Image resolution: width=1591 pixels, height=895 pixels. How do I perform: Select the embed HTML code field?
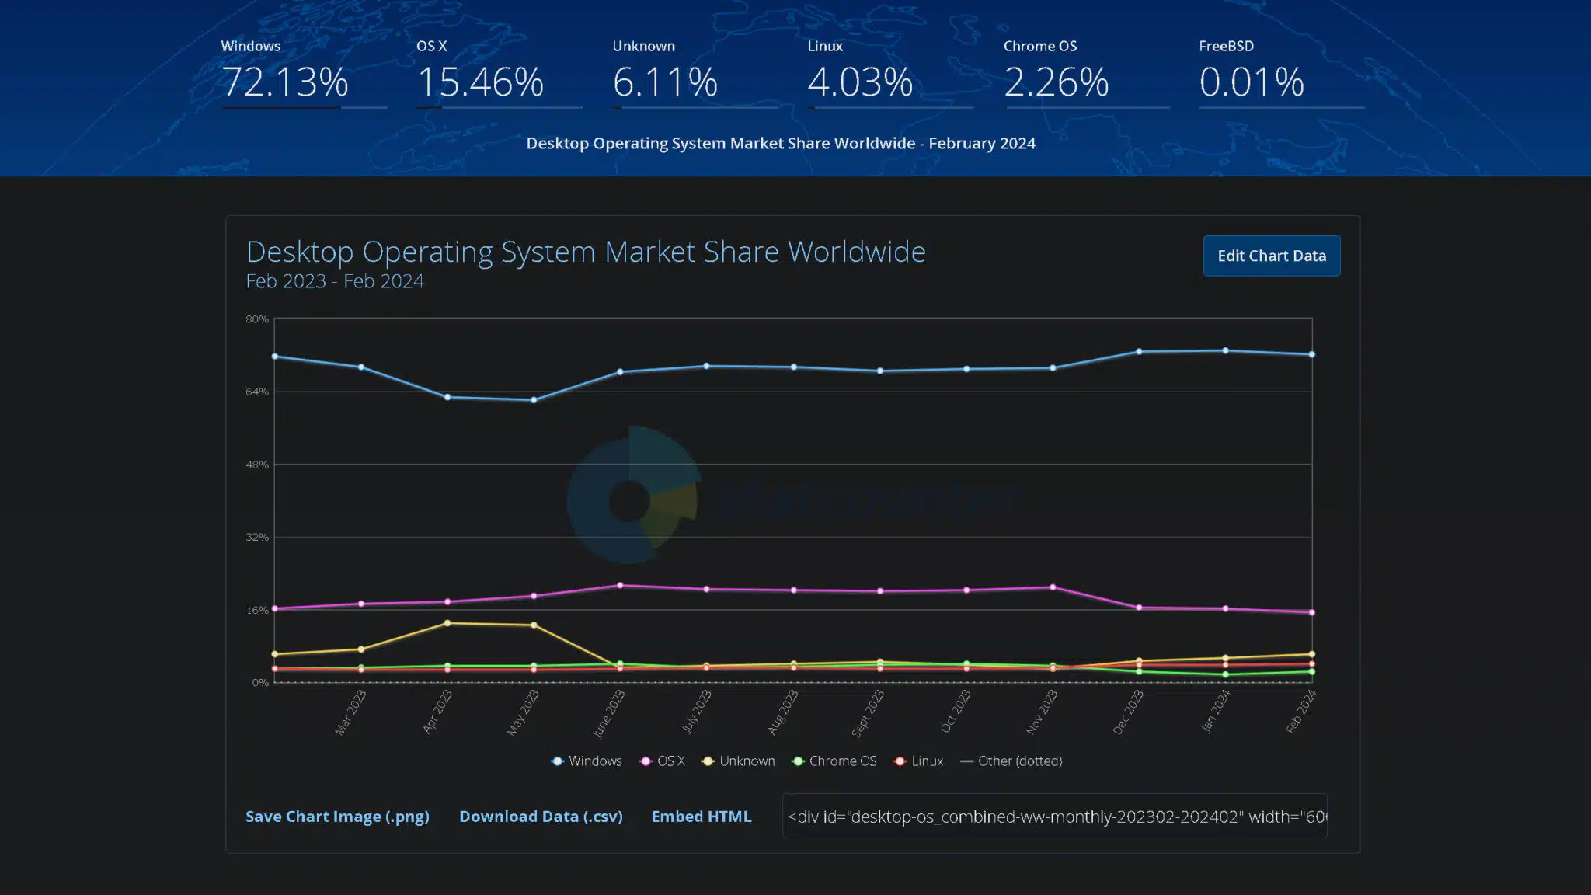1057,817
